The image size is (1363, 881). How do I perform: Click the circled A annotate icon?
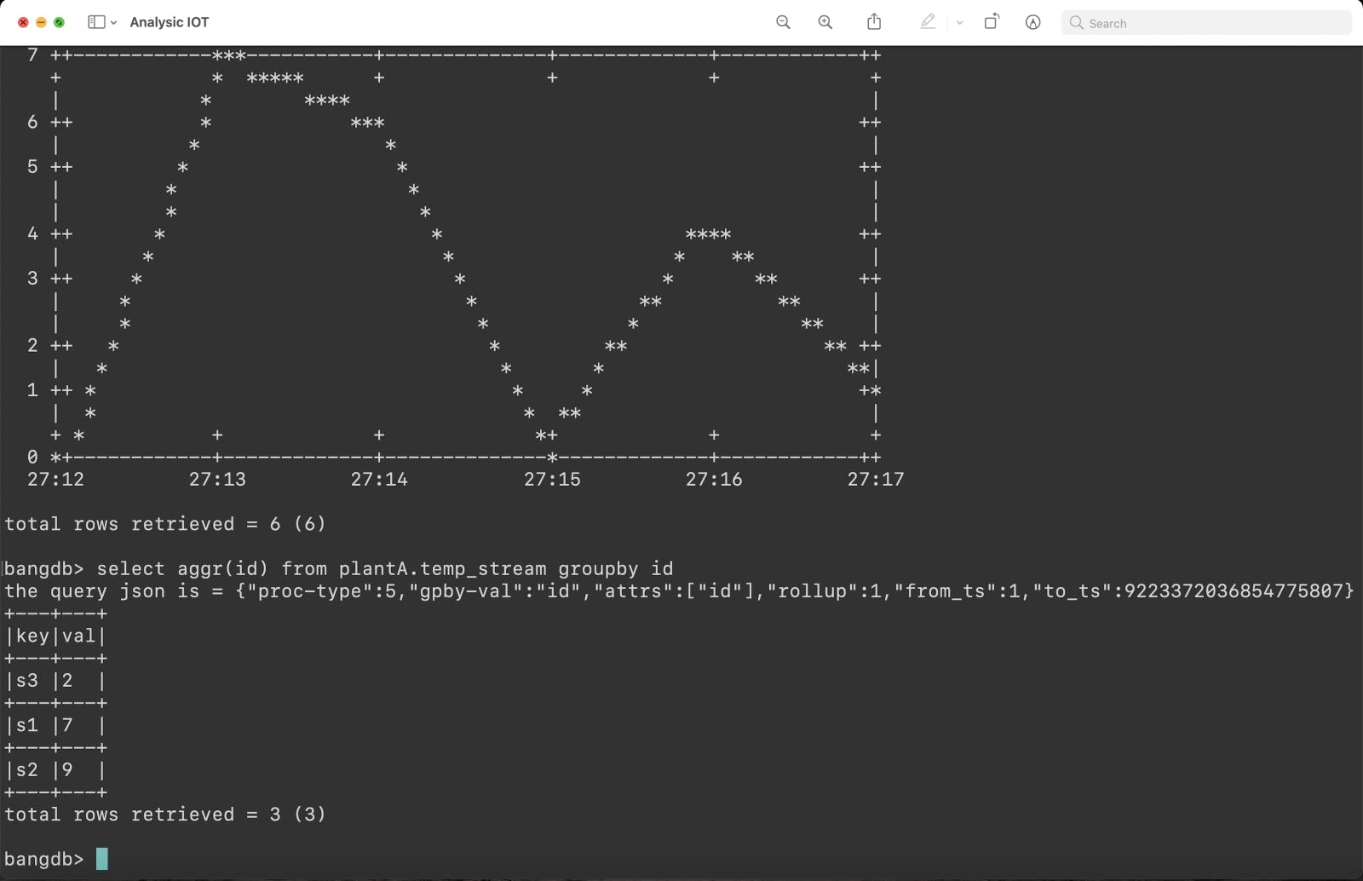(x=1032, y=22)
